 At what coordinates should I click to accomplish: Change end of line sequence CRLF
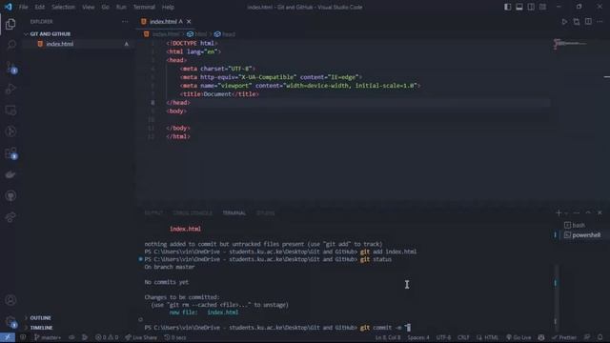point(463,337)
